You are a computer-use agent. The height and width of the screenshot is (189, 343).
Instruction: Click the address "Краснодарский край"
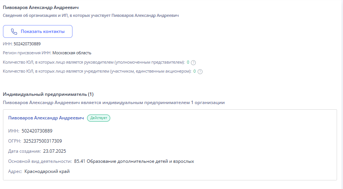pos(47,171)
